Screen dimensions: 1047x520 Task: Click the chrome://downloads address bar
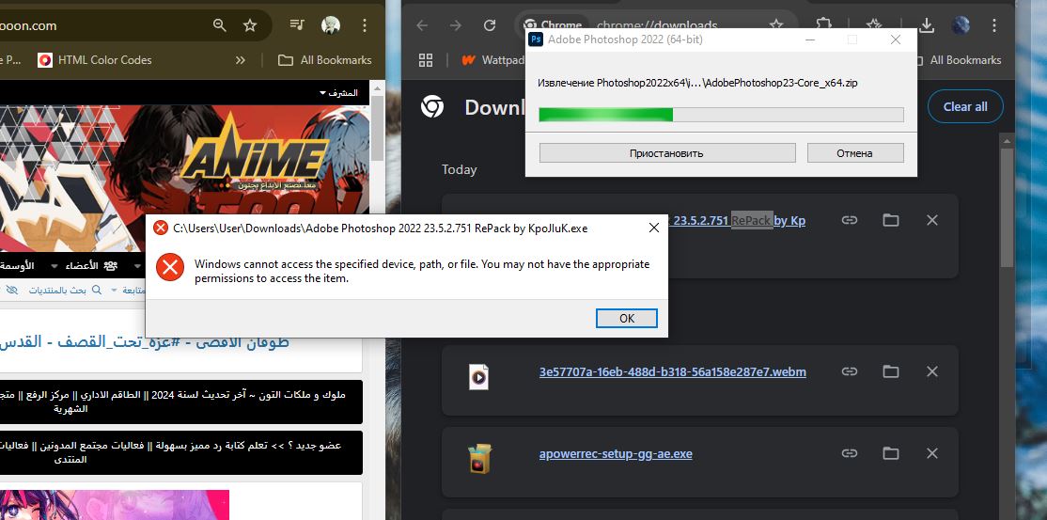click(657, 25)
